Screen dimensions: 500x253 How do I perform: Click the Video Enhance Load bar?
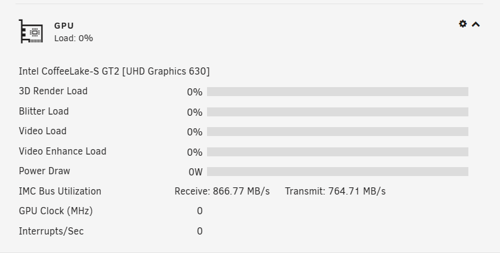coord(337,152)
